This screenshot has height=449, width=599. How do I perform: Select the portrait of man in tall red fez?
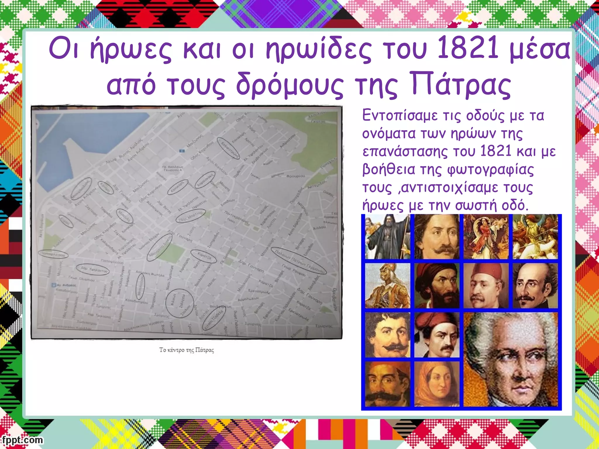(x=486, y=285)
